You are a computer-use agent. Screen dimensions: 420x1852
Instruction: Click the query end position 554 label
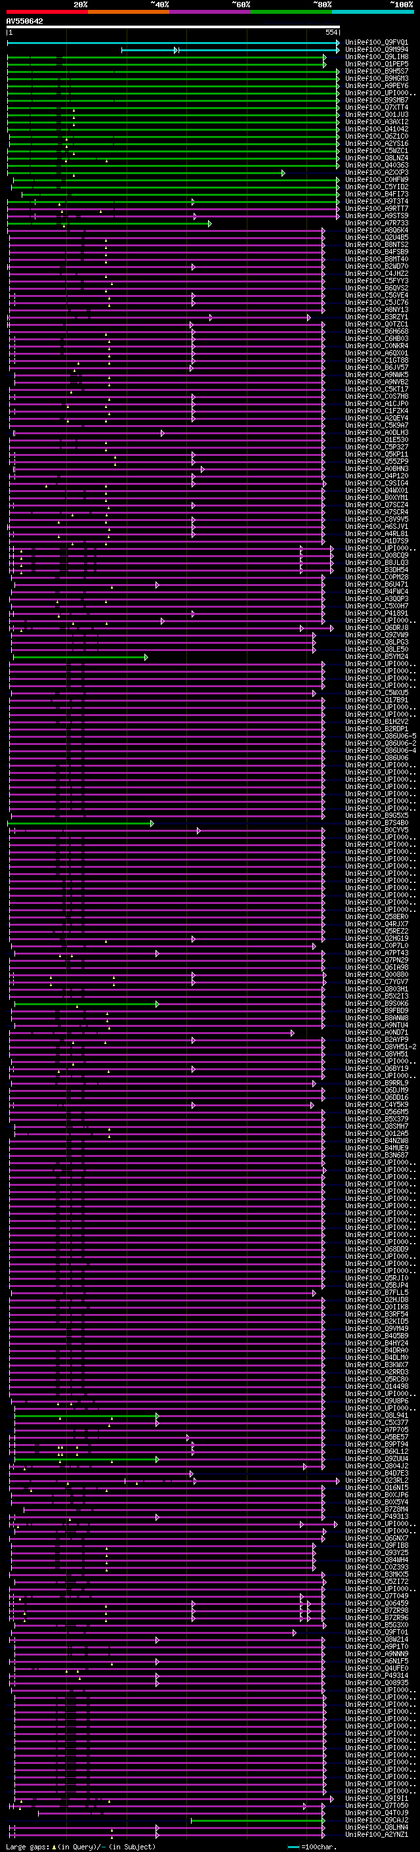tap(331, 32)
